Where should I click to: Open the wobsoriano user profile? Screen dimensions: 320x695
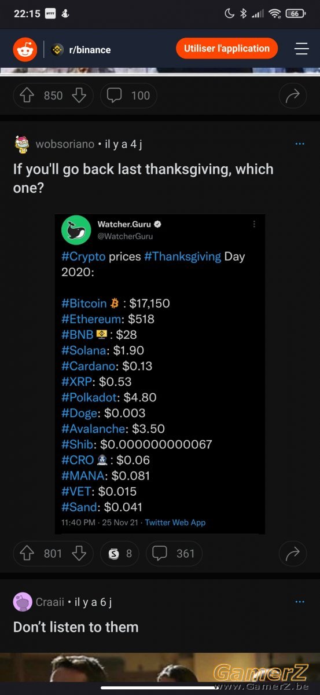coord(65,144)
